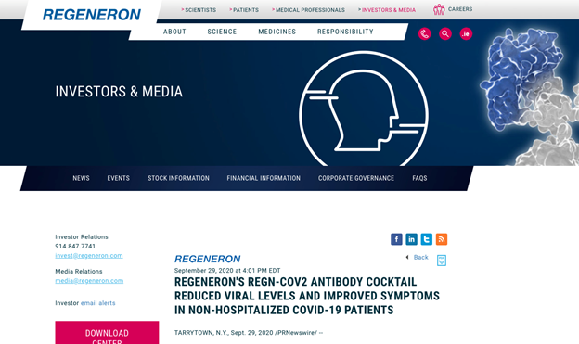579x344 pixels.
Task: Go to Financial Information section
Action: 264,178
